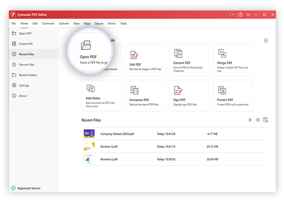Image resolution: width=284 pixels, height=203 pixels.
Task: Open the Page menu
Action: tap(87, 23)
